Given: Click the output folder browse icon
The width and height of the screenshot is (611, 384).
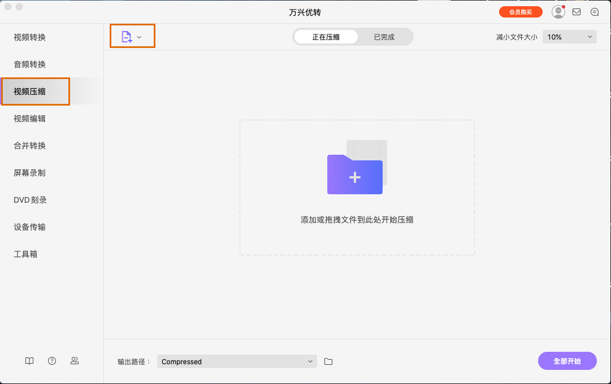Looking at the screenshot, I should click(328, 361).
